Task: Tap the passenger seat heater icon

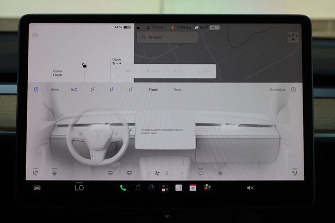Action: [x=295, y=172]
